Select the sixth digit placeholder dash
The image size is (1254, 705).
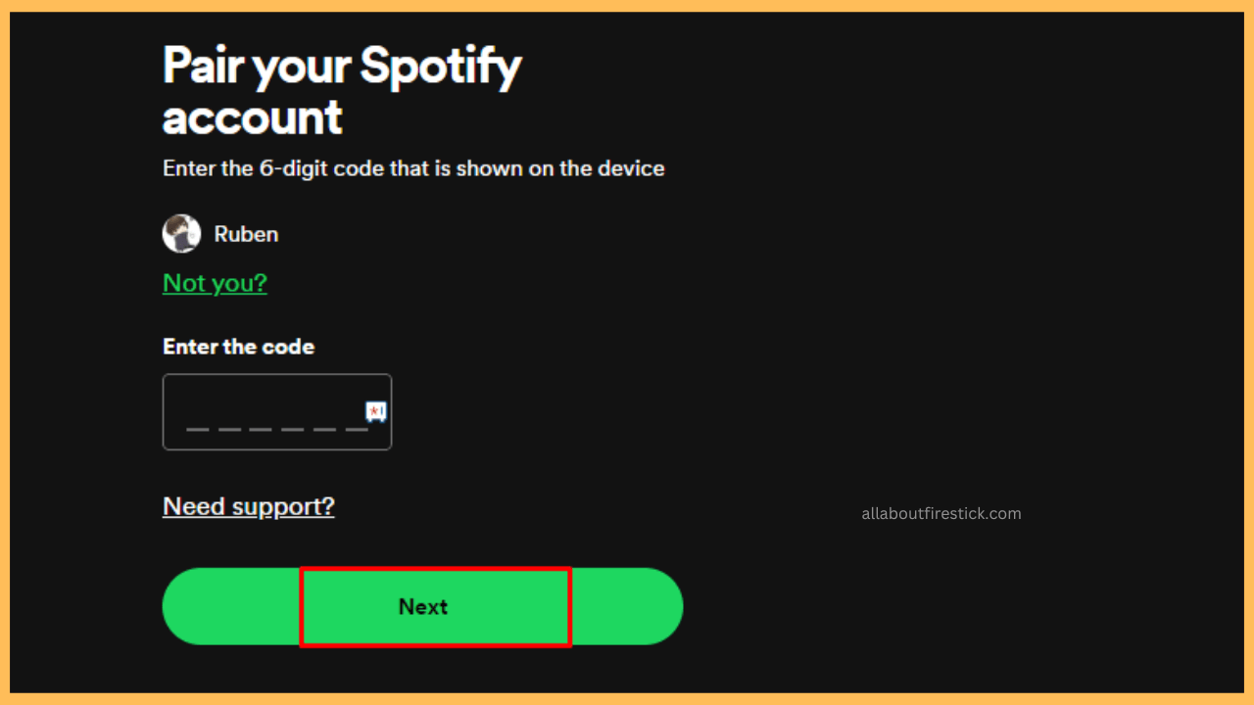tap(356, 428)
